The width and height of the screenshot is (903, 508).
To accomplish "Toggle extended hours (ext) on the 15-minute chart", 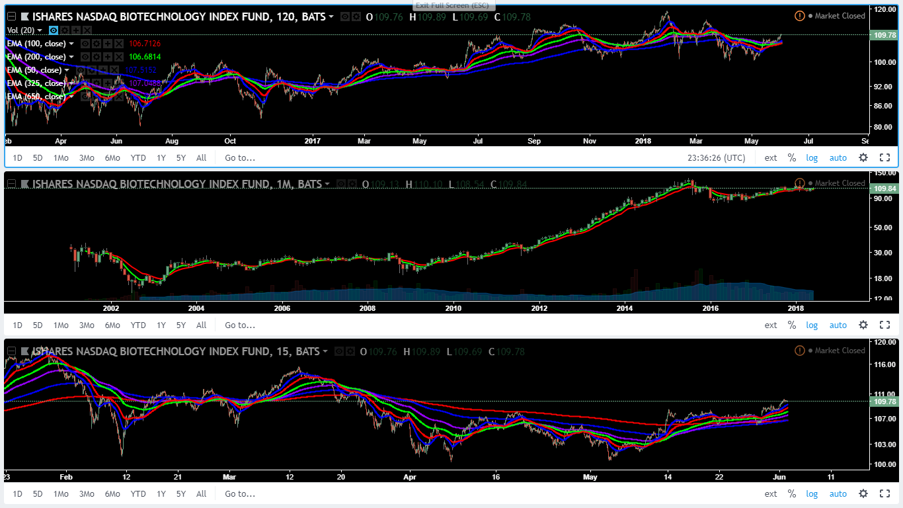I will point(771,494).
